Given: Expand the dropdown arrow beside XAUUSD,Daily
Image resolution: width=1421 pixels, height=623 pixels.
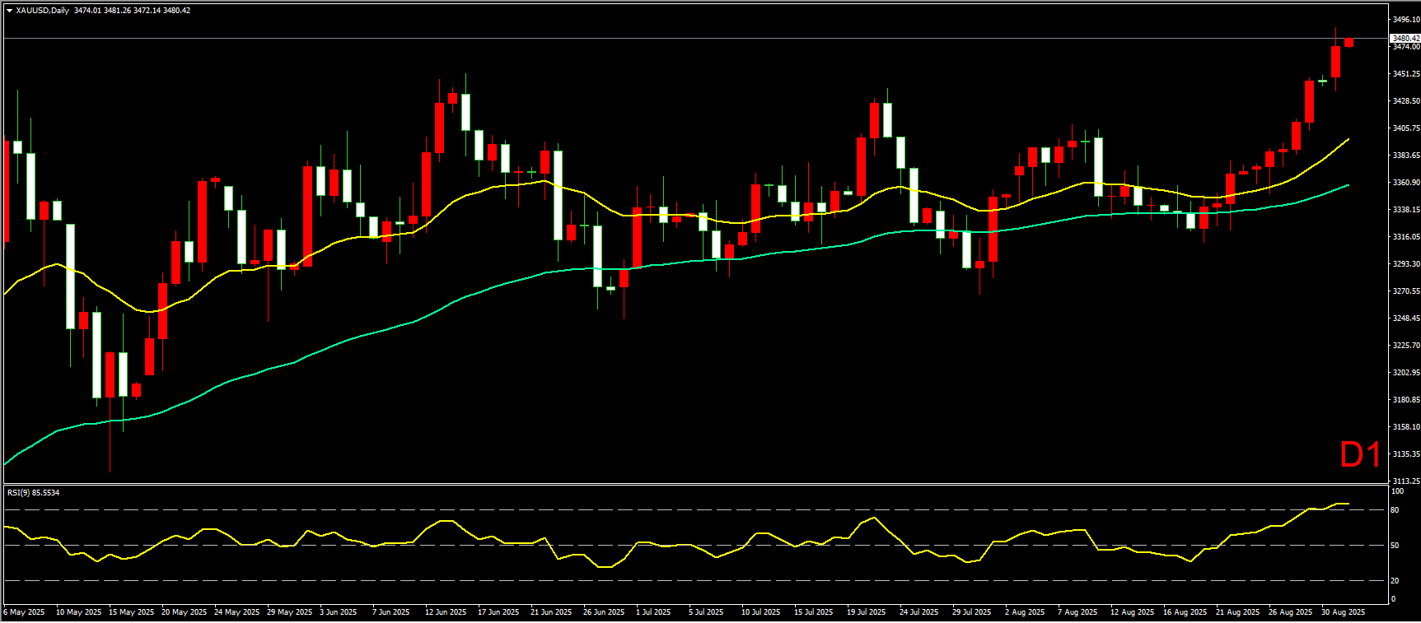Looking at the screenshot, I should [x=9, y=11].
